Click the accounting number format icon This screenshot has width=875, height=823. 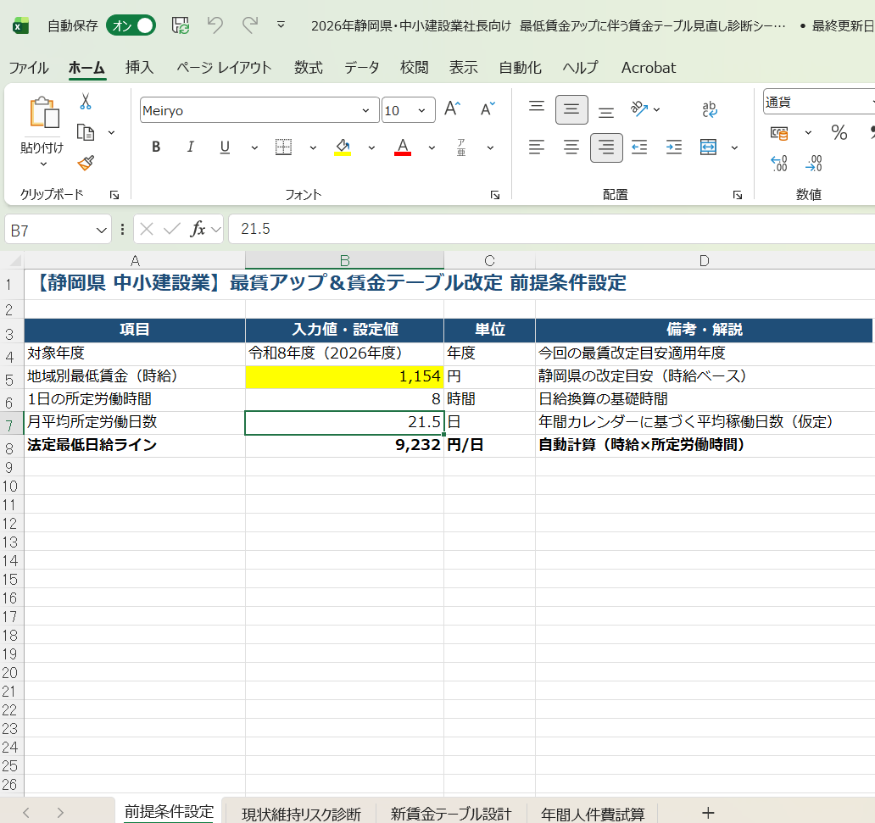779,133
